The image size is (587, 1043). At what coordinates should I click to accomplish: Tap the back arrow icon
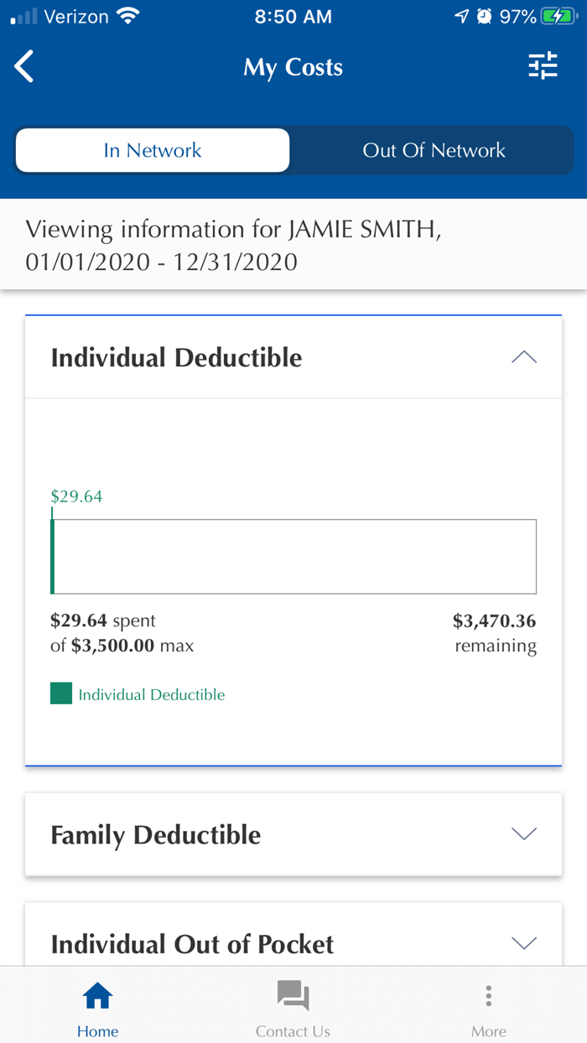25,67
